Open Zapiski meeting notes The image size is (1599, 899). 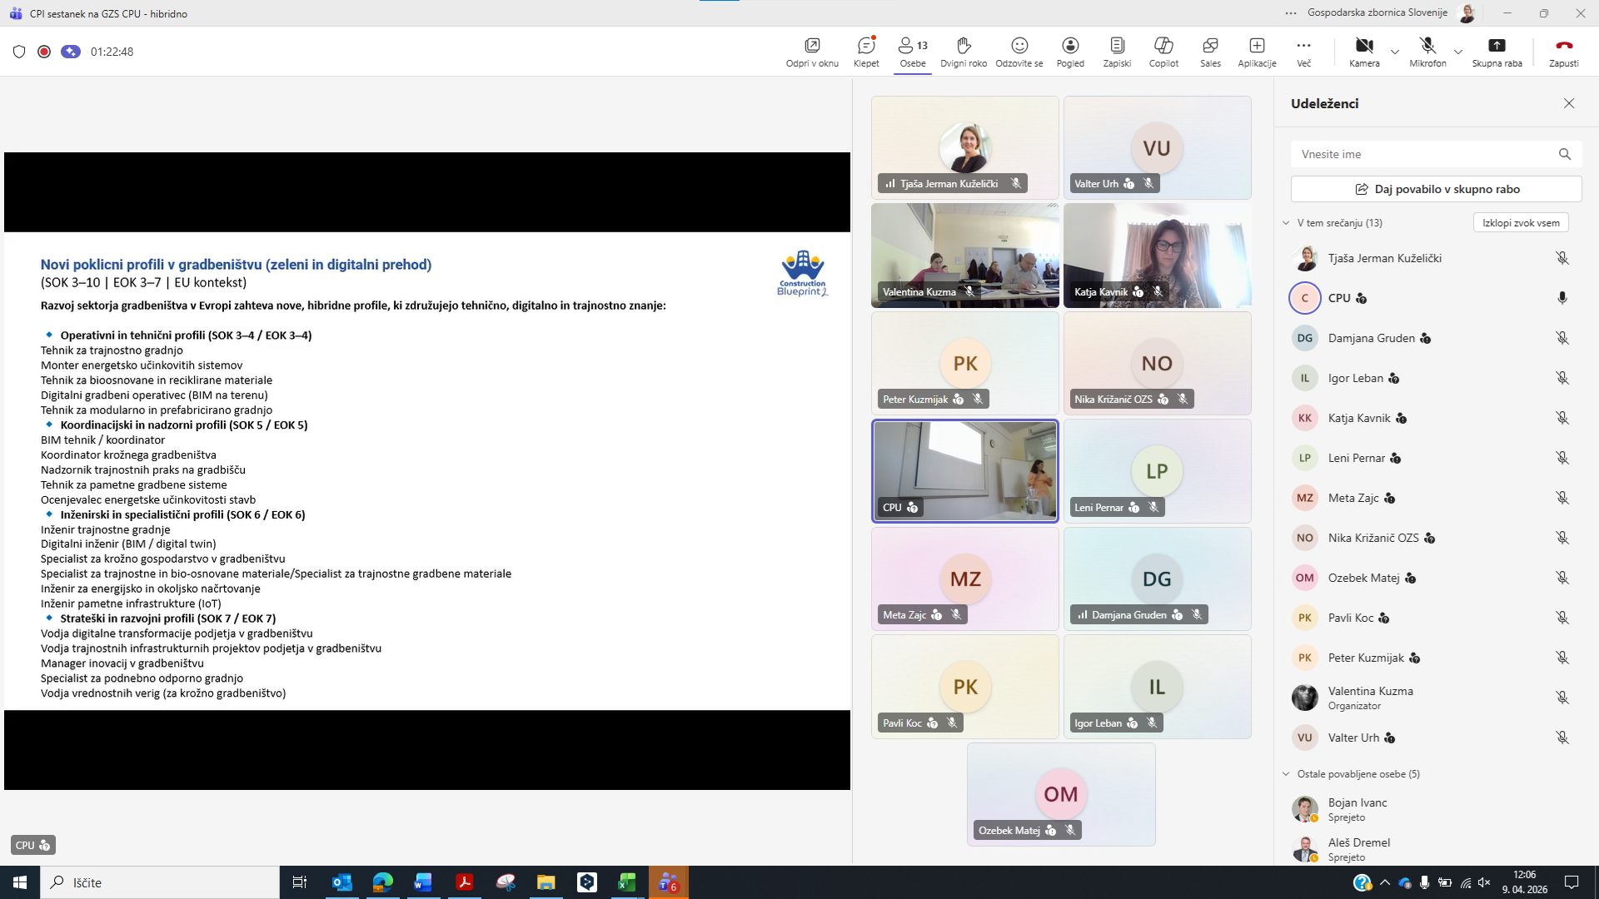pyautogui.click(x=1117, y=52)
